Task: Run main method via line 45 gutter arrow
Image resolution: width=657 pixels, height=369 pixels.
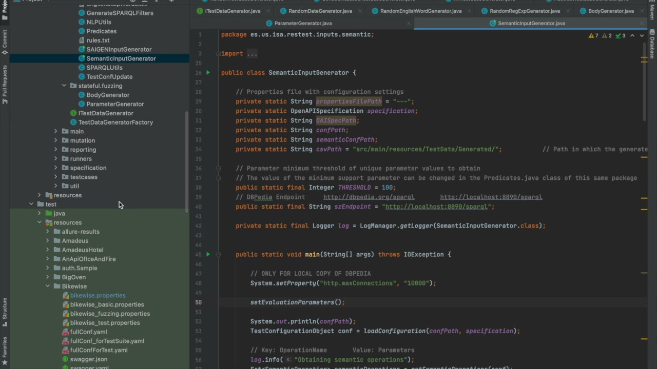Action: click(x=208, y=254)
